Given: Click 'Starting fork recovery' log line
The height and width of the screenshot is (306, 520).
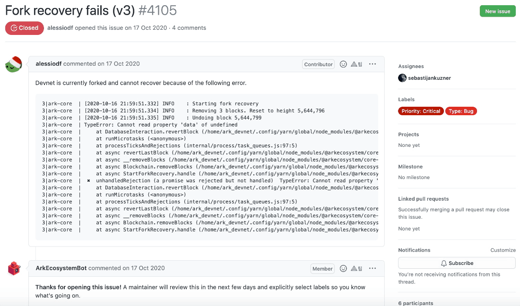Looking at the screenshot, I should click(x=150, y=104).
